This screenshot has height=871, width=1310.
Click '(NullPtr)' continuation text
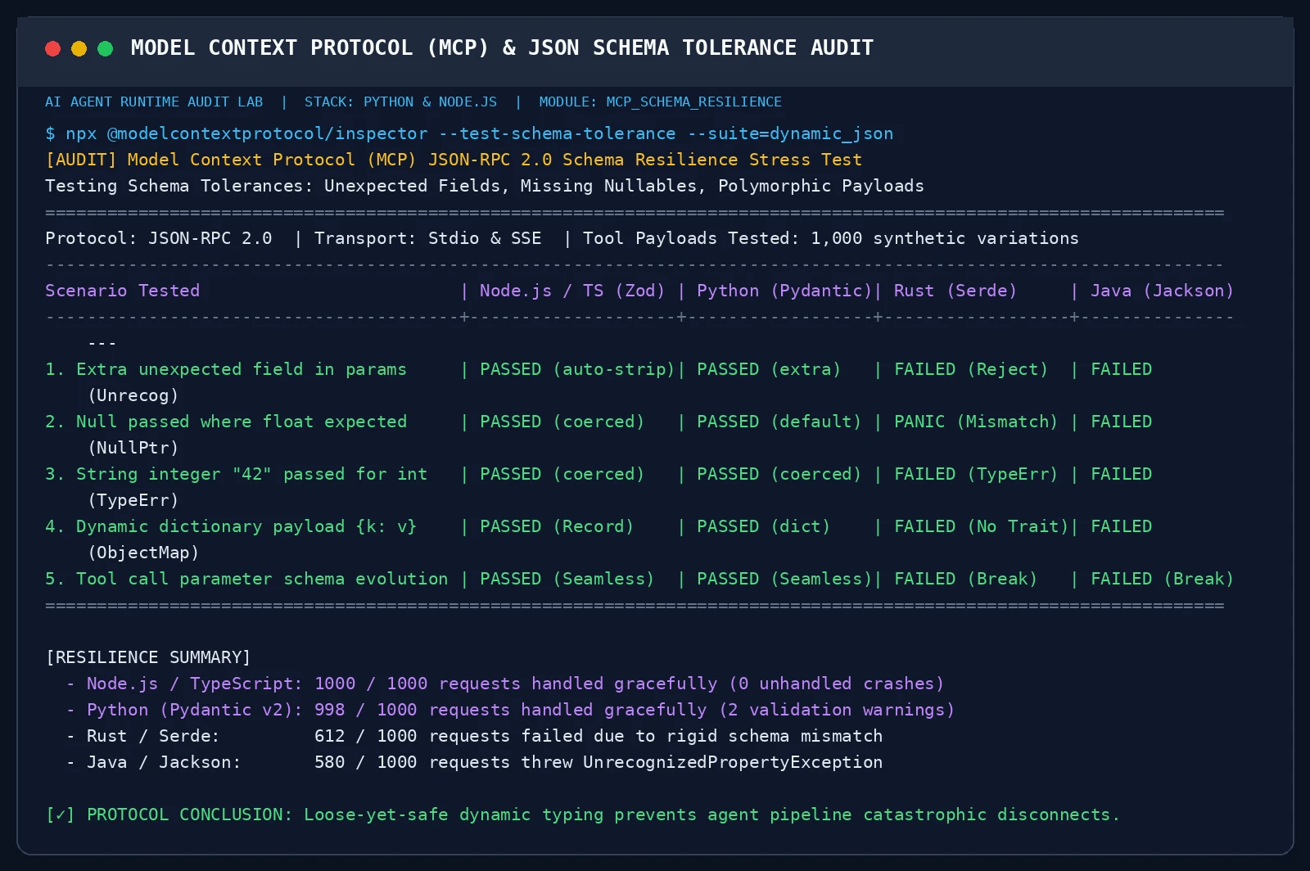coord(133,448)
